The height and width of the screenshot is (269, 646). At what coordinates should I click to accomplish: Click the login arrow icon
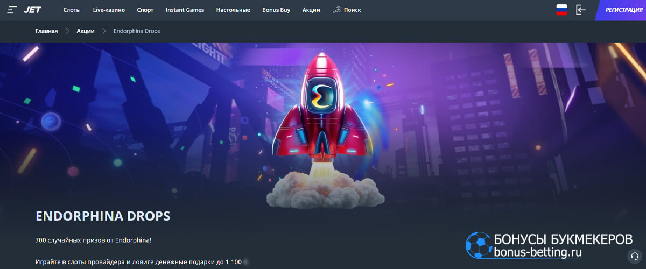coord(580,10)
